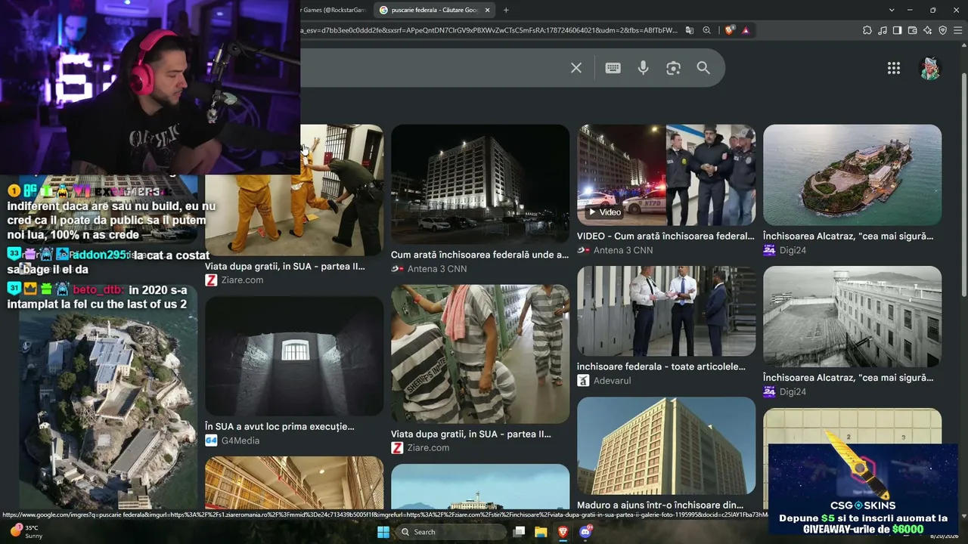Click Ziare.com source under yellow-uniform image
This screenshot has height=544, width=968.
234,280
